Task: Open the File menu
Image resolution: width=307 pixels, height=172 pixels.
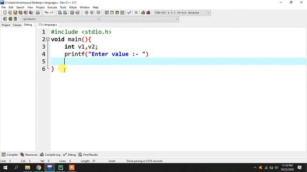Action: [3, 7]
